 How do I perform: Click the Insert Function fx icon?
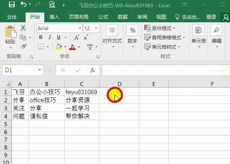point(93,70)
